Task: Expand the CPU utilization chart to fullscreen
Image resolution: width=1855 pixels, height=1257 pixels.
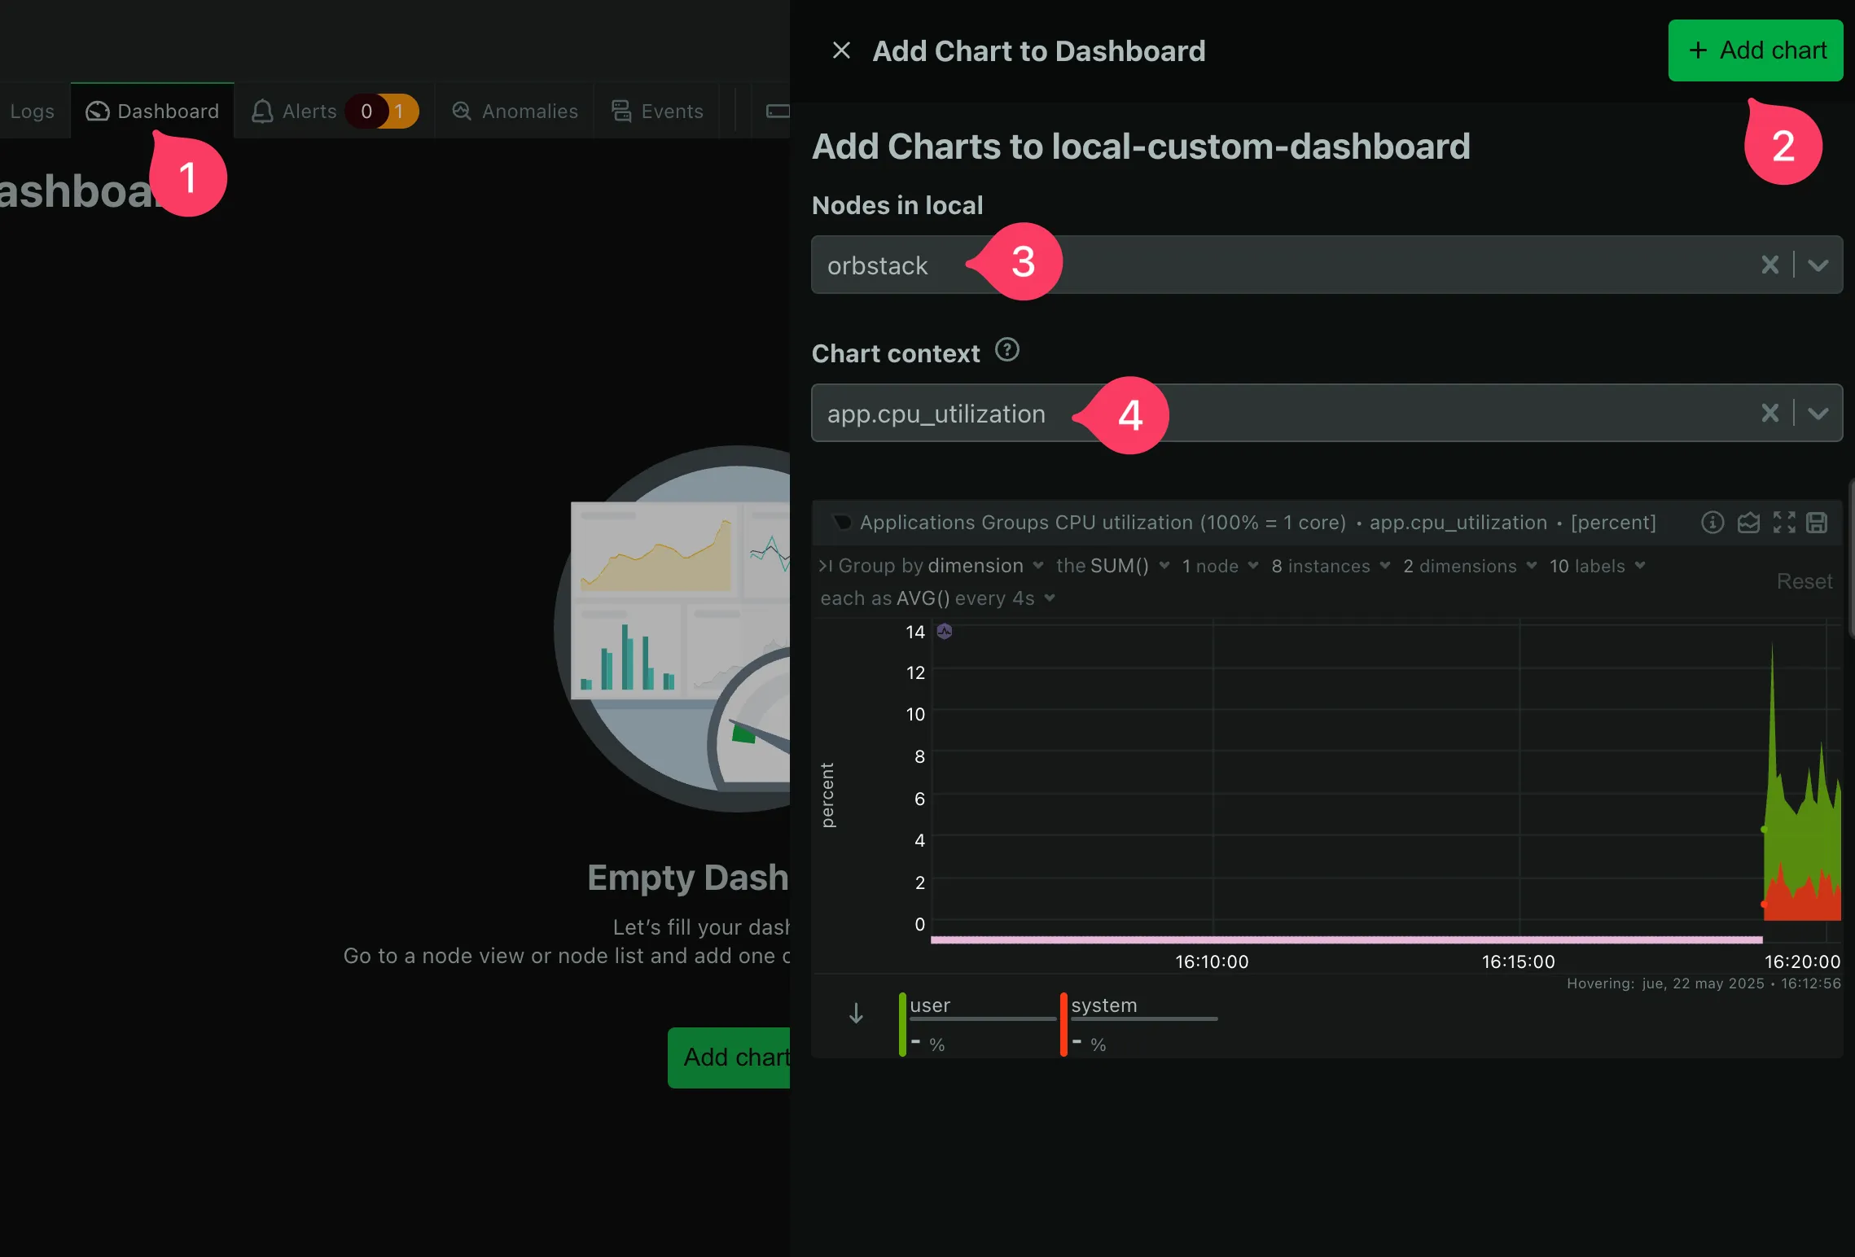Action: click(x=1783, y=523)
